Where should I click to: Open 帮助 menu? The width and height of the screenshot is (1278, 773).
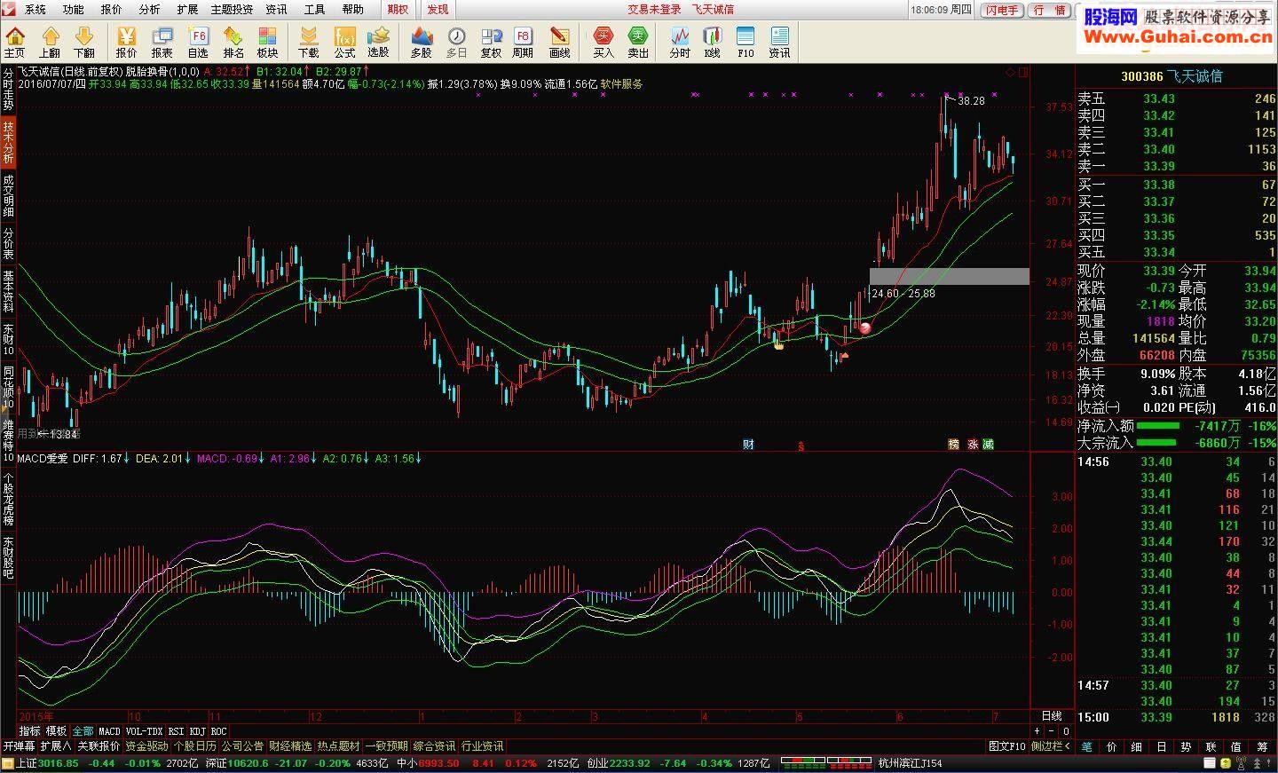coord(353,9)
